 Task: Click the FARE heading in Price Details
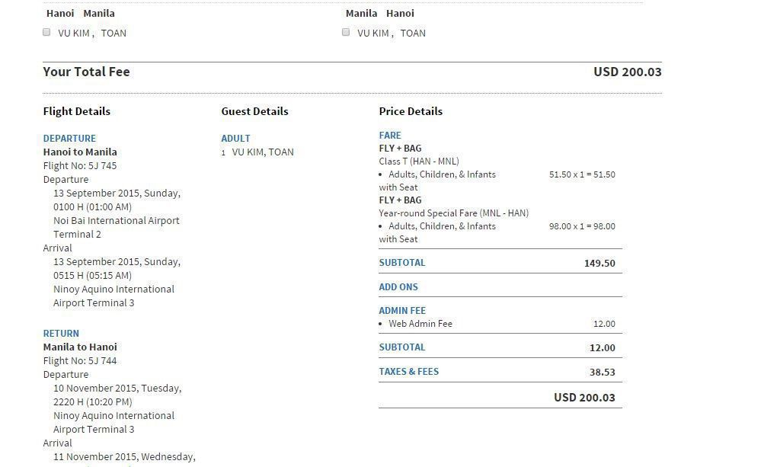point(390,135)
